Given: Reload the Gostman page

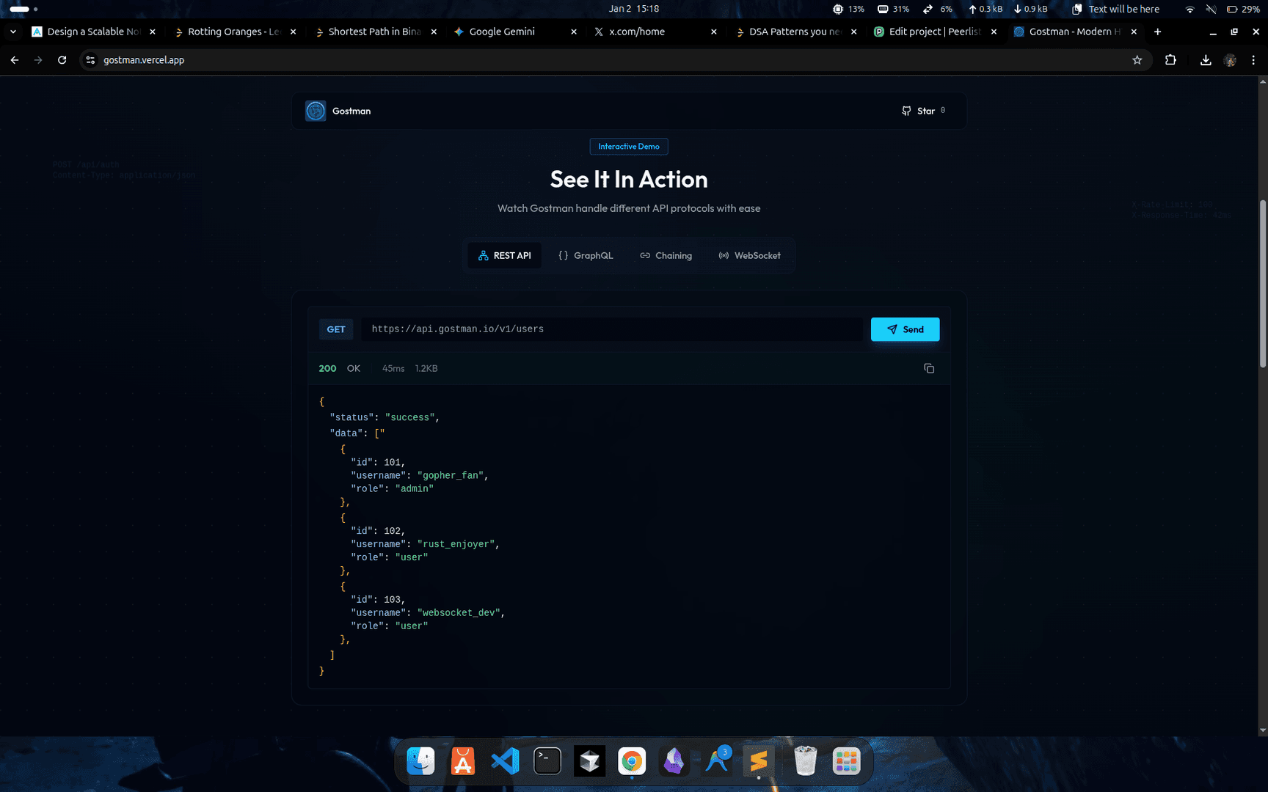Looking at the screenshot, I should pyautogui.click(x=62, y=60).
